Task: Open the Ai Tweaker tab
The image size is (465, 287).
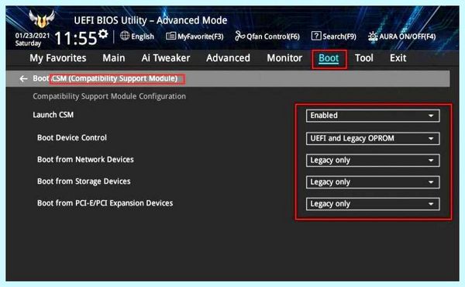Action: [166, 58]
